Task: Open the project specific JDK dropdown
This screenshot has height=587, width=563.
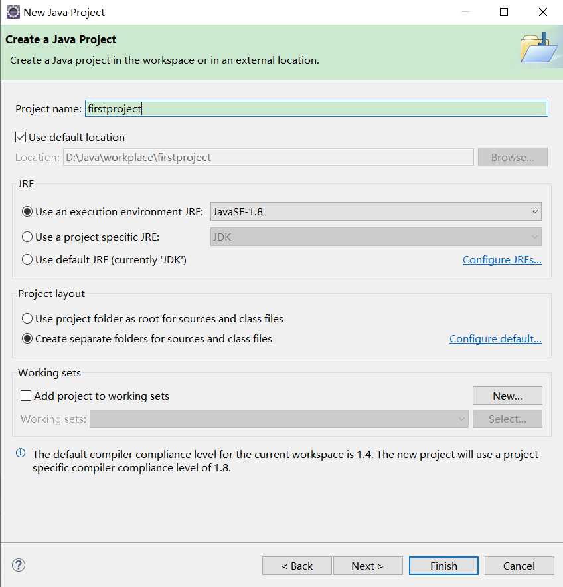Action: 376,237
